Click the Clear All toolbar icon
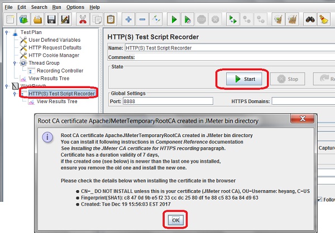The height and width of the screenshot is (233, 335). [x=292, y=20]
